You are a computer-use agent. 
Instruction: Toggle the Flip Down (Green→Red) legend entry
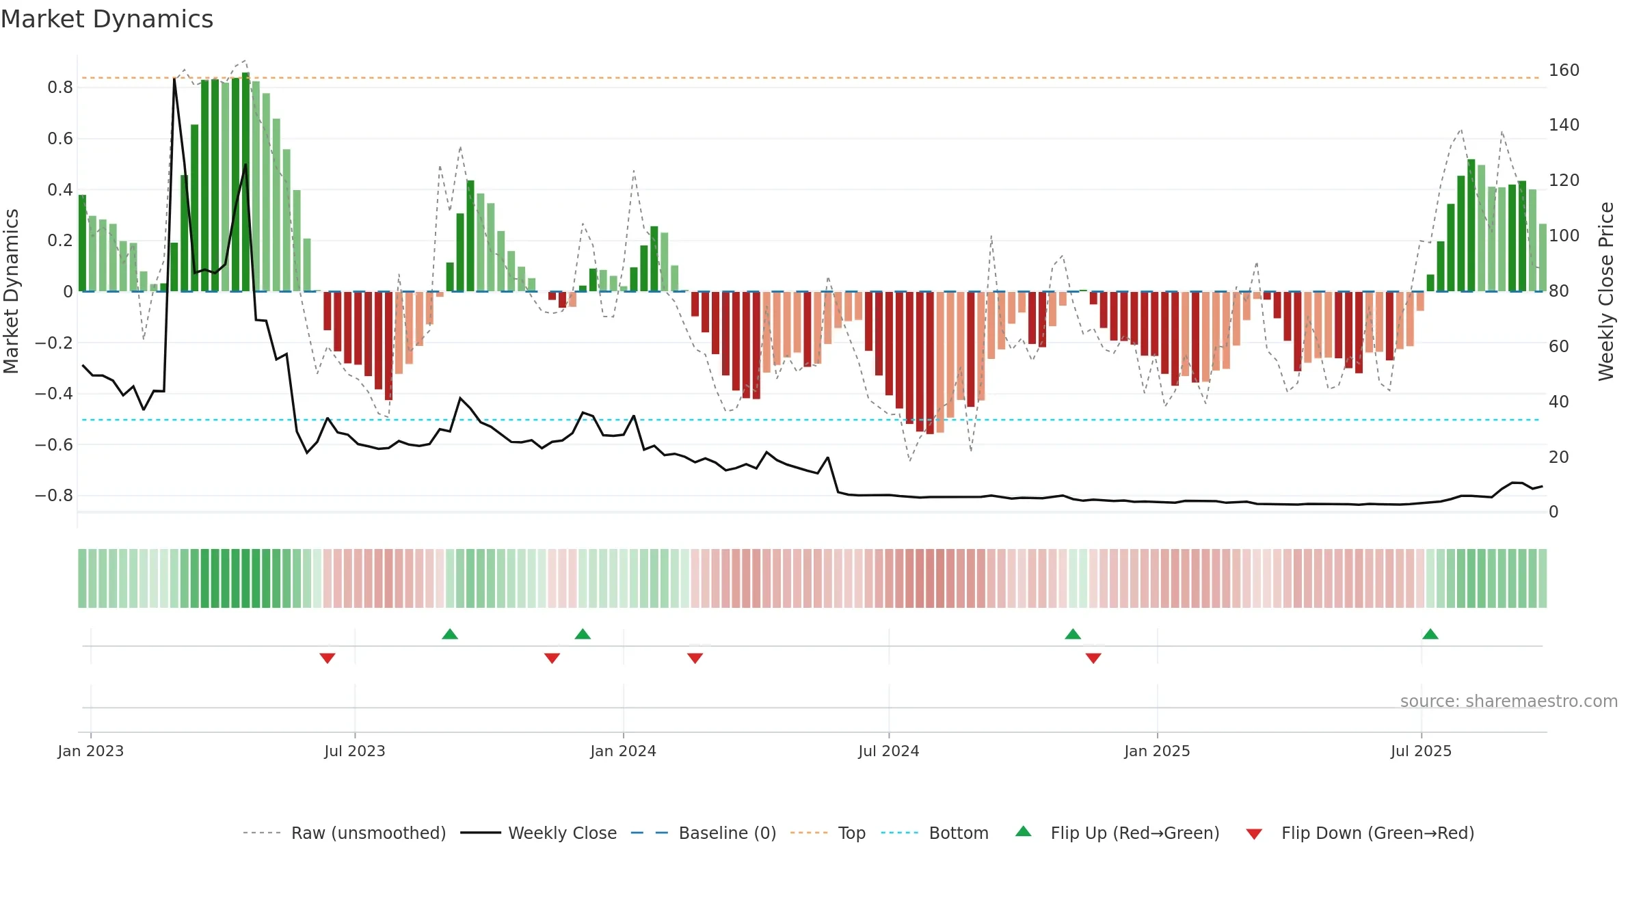pos(1360,833)
